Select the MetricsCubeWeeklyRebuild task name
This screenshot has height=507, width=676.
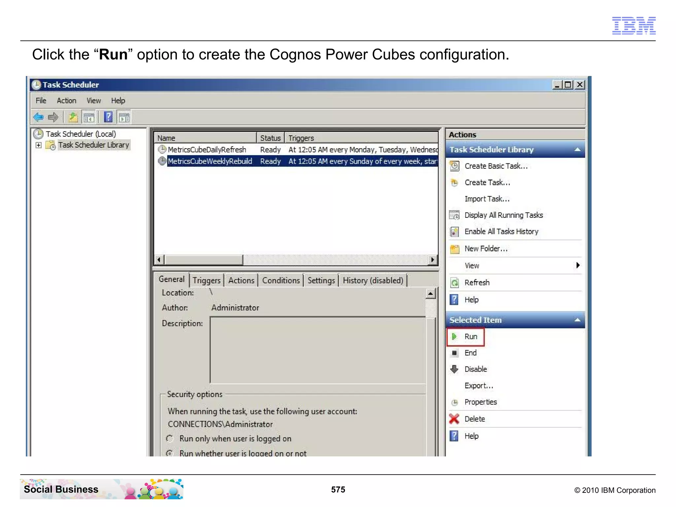pyautogui.click(x=210, y=161)
